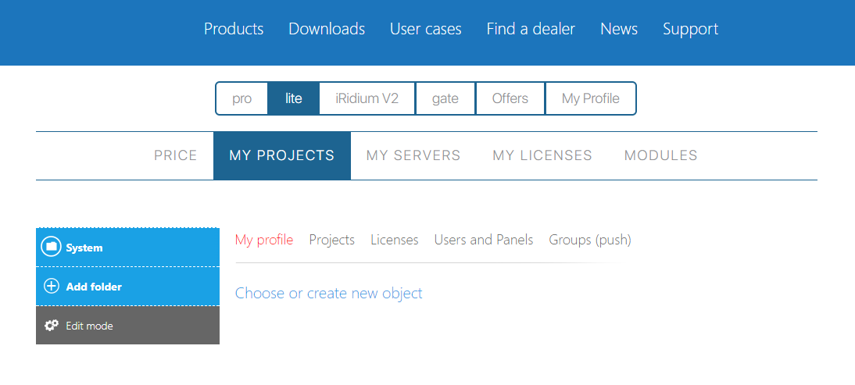Viewport: 855px width, 385px height.
Task: Open the gate tab
Action: pos(445,98)
